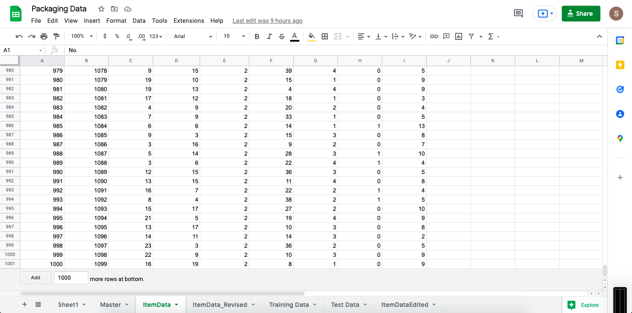Screen dimensions: 632x313
Task: Toggle strikethrough formatting
Action: tap(282, 36)
